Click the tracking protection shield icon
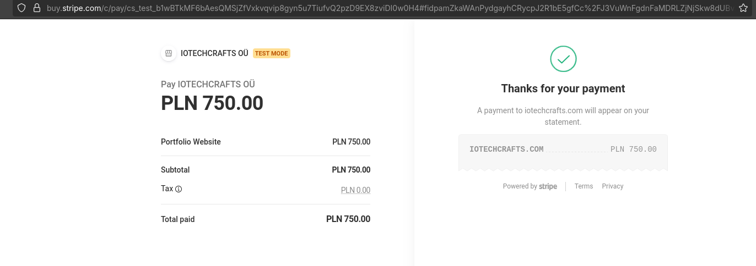 tap(22, 8)
